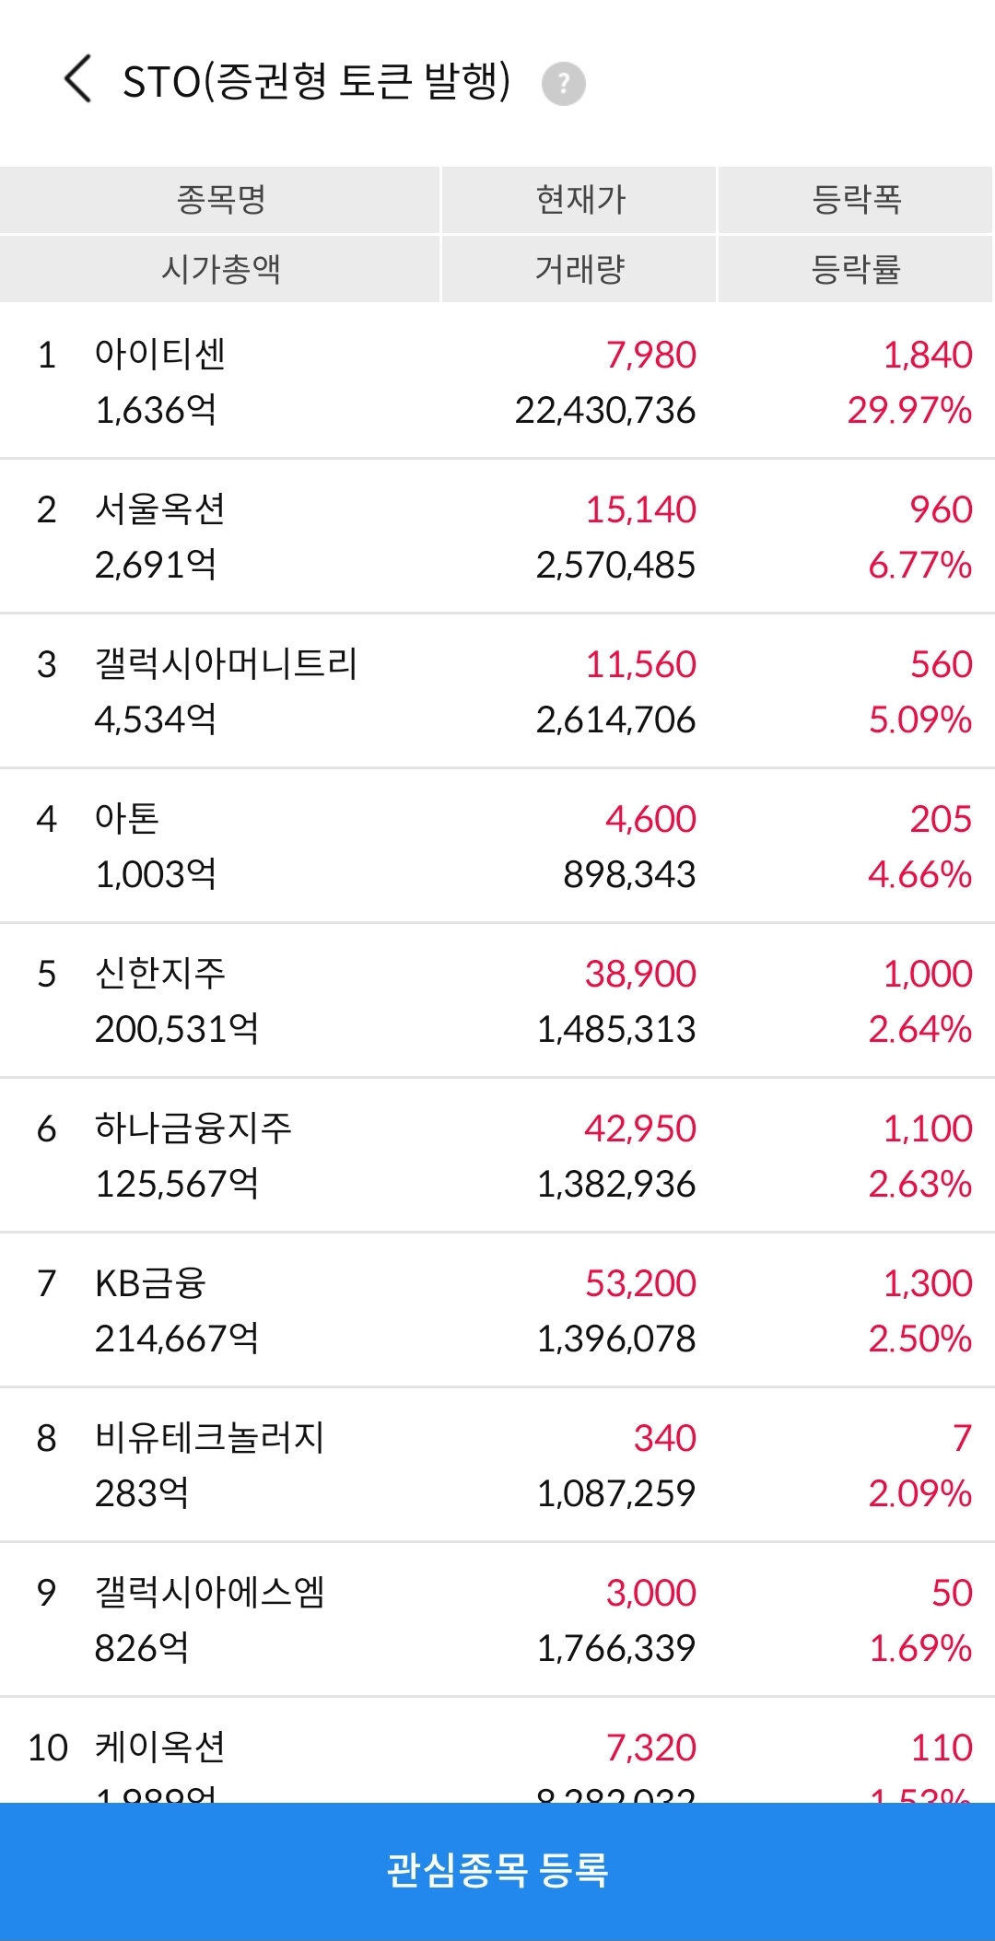Open 갤럭시아머니트리 stock details

(x=497, y=691)
